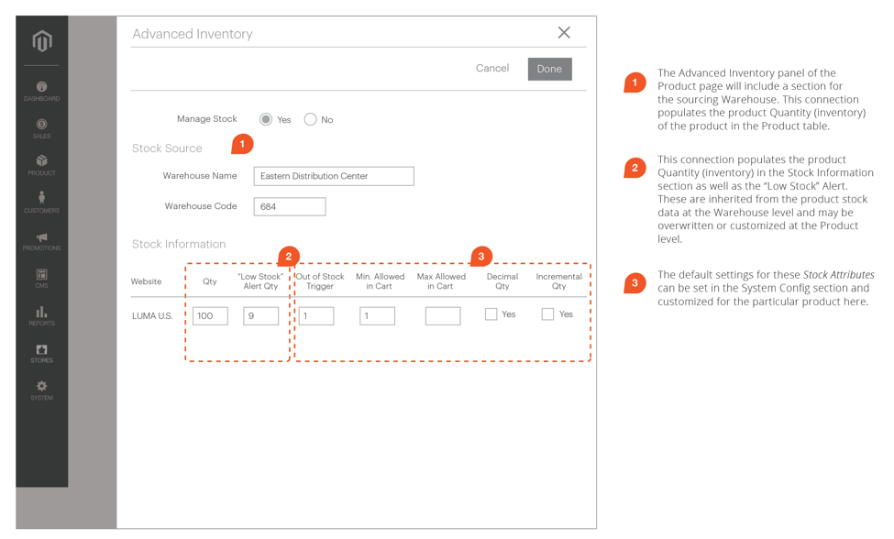894x539 pixels.
Task: Go to Product in sidebar
Action: 42,162
